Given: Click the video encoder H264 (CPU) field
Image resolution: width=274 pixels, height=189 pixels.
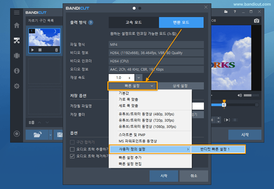Looking at the screenshot, I should pos(156,61).
